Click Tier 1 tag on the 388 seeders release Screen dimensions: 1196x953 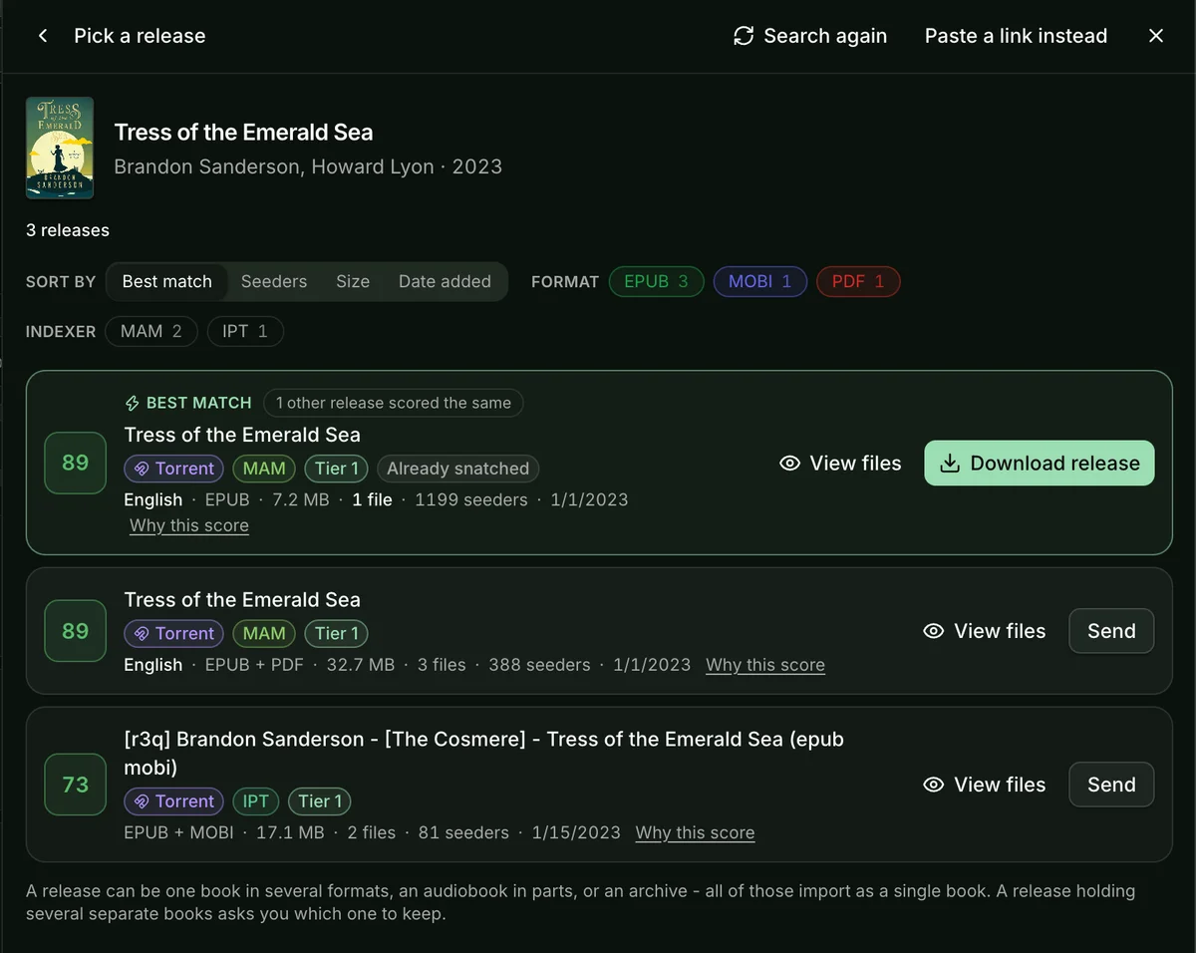[337, 633]
